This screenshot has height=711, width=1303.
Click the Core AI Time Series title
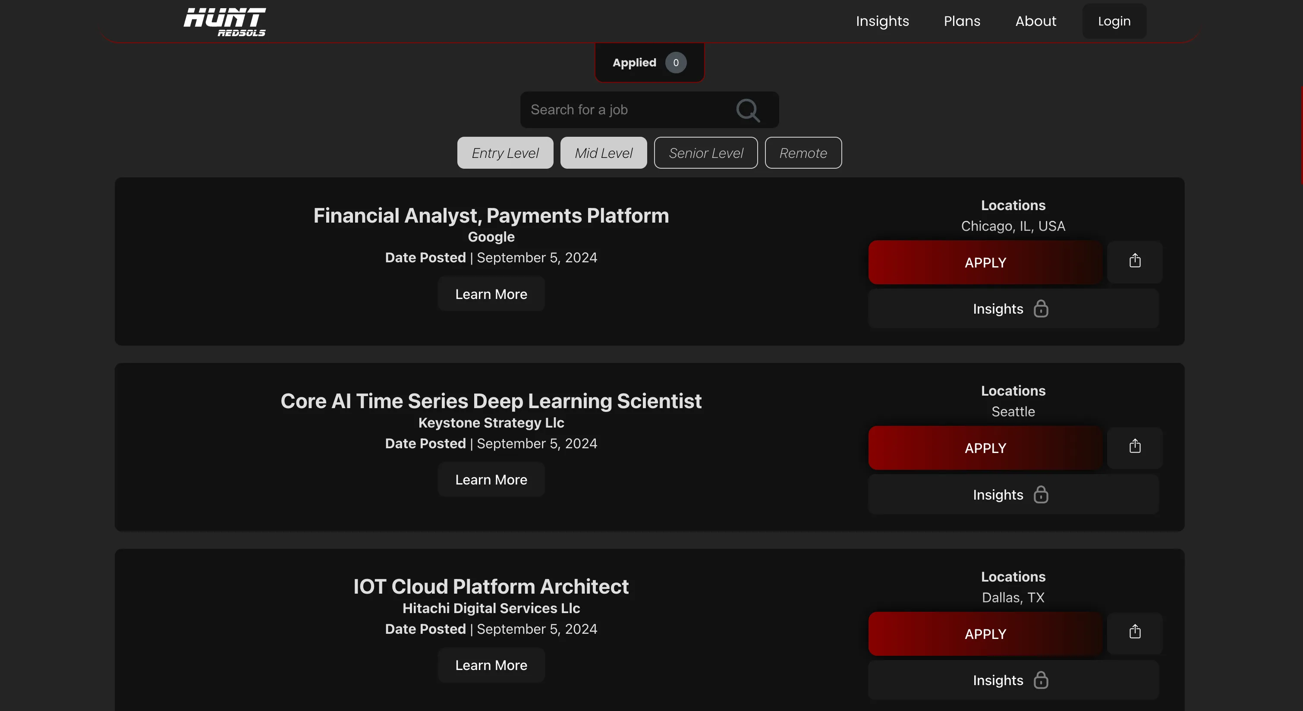pyautogui.click(x=491, y=401)
